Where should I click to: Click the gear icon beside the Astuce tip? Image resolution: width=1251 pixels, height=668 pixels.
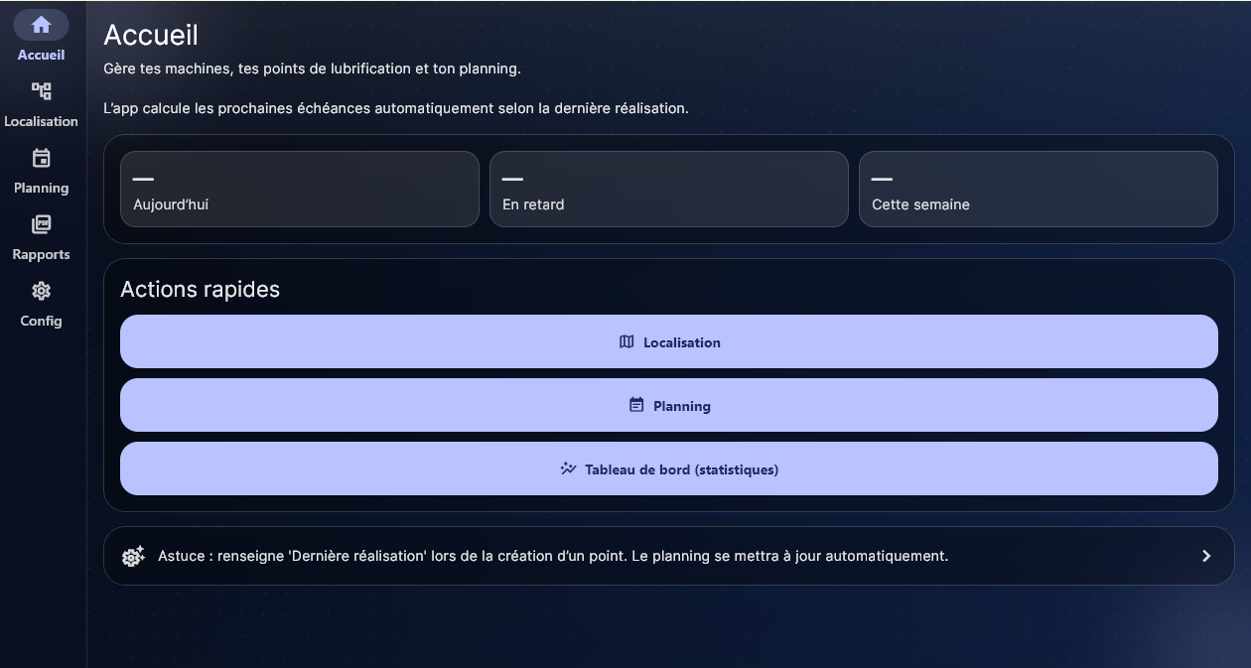coord(134,556)
